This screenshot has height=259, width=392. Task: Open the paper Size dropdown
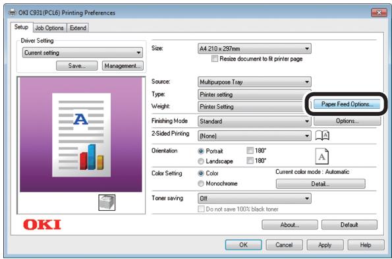pos(254,49)
